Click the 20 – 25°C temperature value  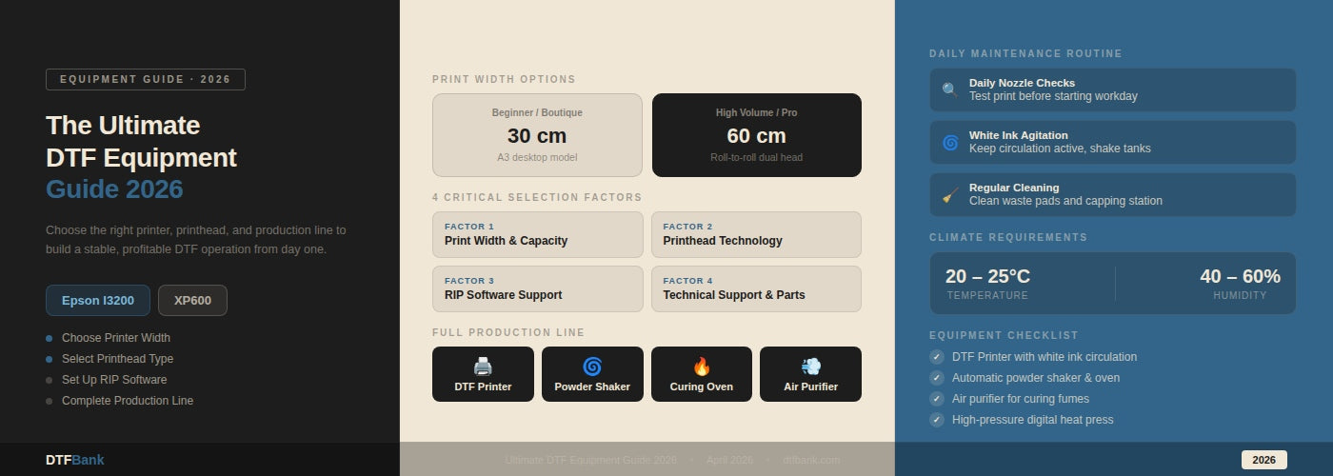click(x=987, y=276)
